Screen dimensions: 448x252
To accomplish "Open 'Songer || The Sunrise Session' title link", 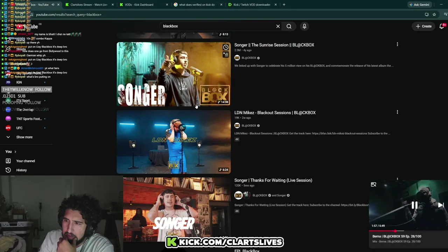I will (x=274, y=45).
